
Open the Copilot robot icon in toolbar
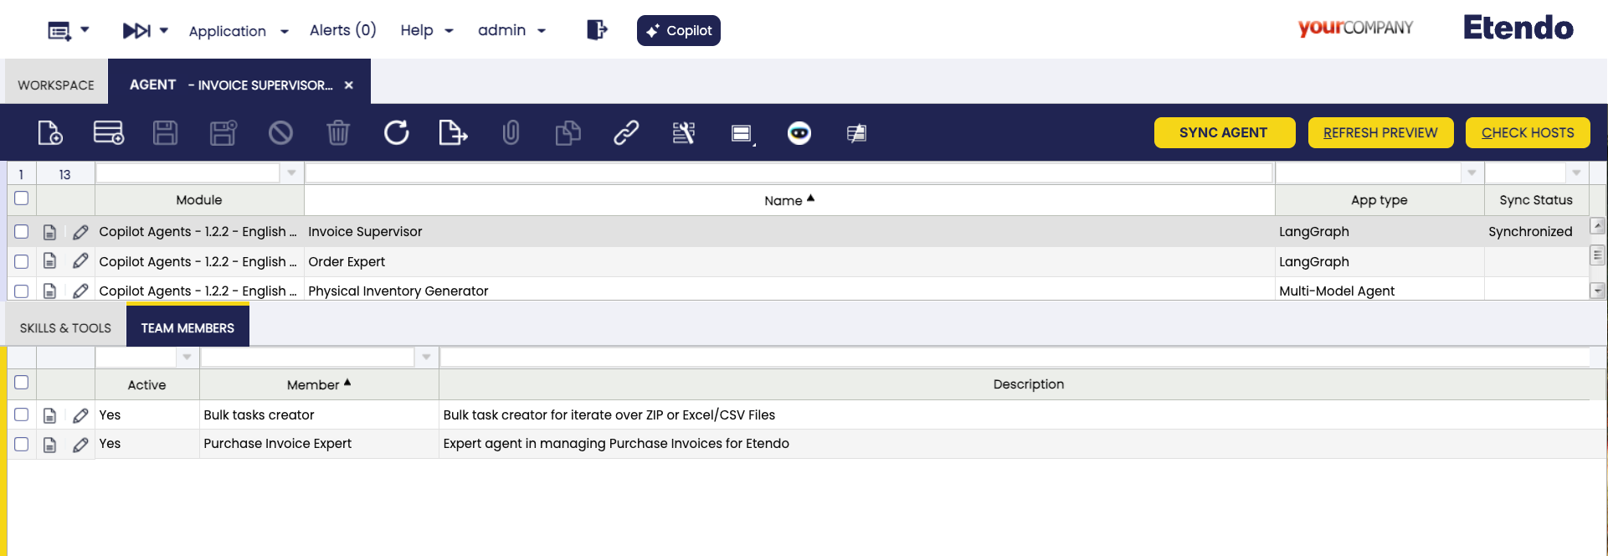[x=799, y=132]
